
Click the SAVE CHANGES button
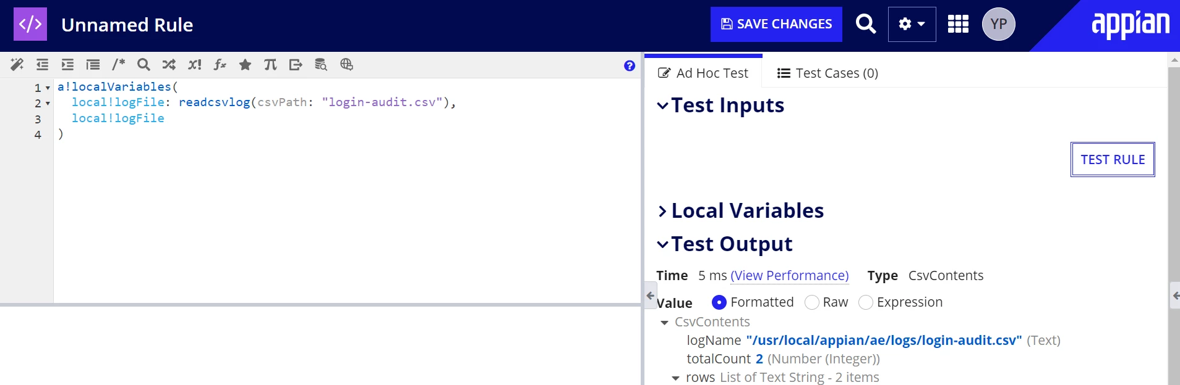coord(776,24)
